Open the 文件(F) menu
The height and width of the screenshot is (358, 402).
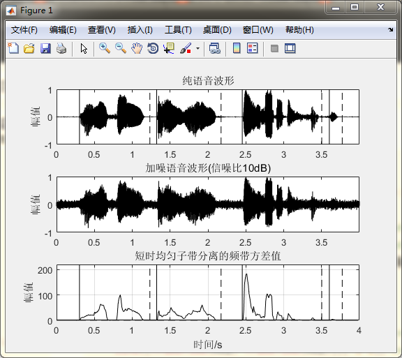pos(24,30)
